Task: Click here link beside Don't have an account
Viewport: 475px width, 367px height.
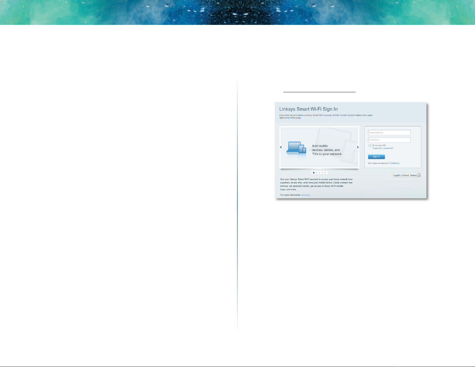Action: pyautogui.click(x=395, y=163)
